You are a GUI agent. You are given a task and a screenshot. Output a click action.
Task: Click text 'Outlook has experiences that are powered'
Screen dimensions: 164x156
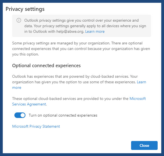51,76
